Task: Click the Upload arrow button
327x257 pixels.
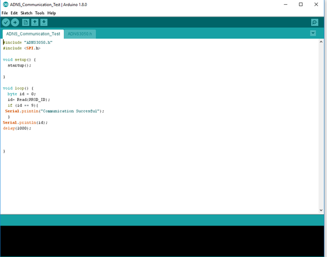Action: (x=15, y=23)
